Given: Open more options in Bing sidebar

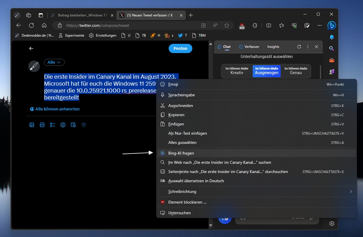Looking at the screenshot, I should (x=308, y=47).
